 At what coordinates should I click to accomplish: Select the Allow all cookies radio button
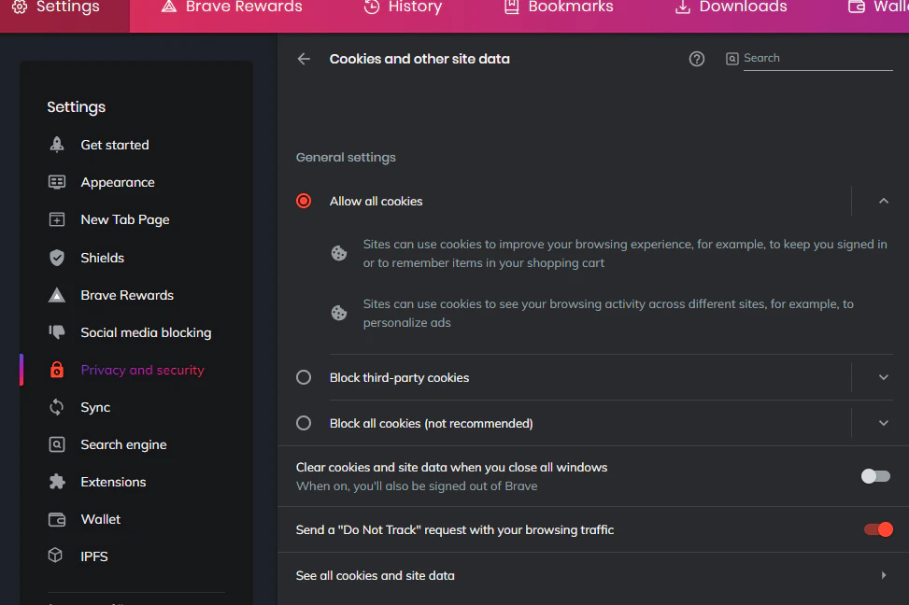pyautogui.click(x=304, y=201)
